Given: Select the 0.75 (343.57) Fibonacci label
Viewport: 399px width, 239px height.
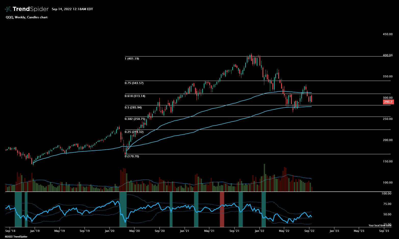Looking at the screenshot, I should [136, 83].
